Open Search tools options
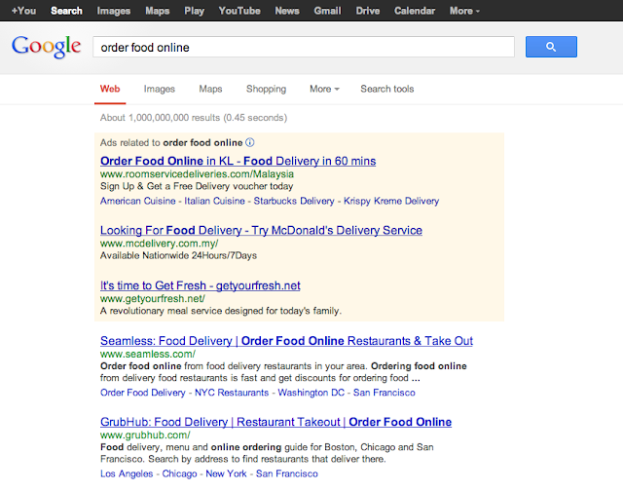 386,89
